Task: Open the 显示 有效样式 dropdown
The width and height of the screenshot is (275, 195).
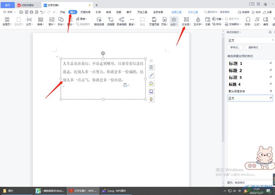Action: click(x=254, y=183)
